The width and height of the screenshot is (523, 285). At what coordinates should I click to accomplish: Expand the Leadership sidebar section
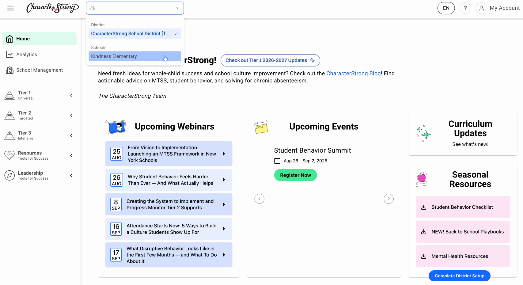[x=71, y=176]
